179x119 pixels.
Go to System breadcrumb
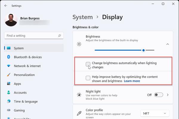coord(83,17)
